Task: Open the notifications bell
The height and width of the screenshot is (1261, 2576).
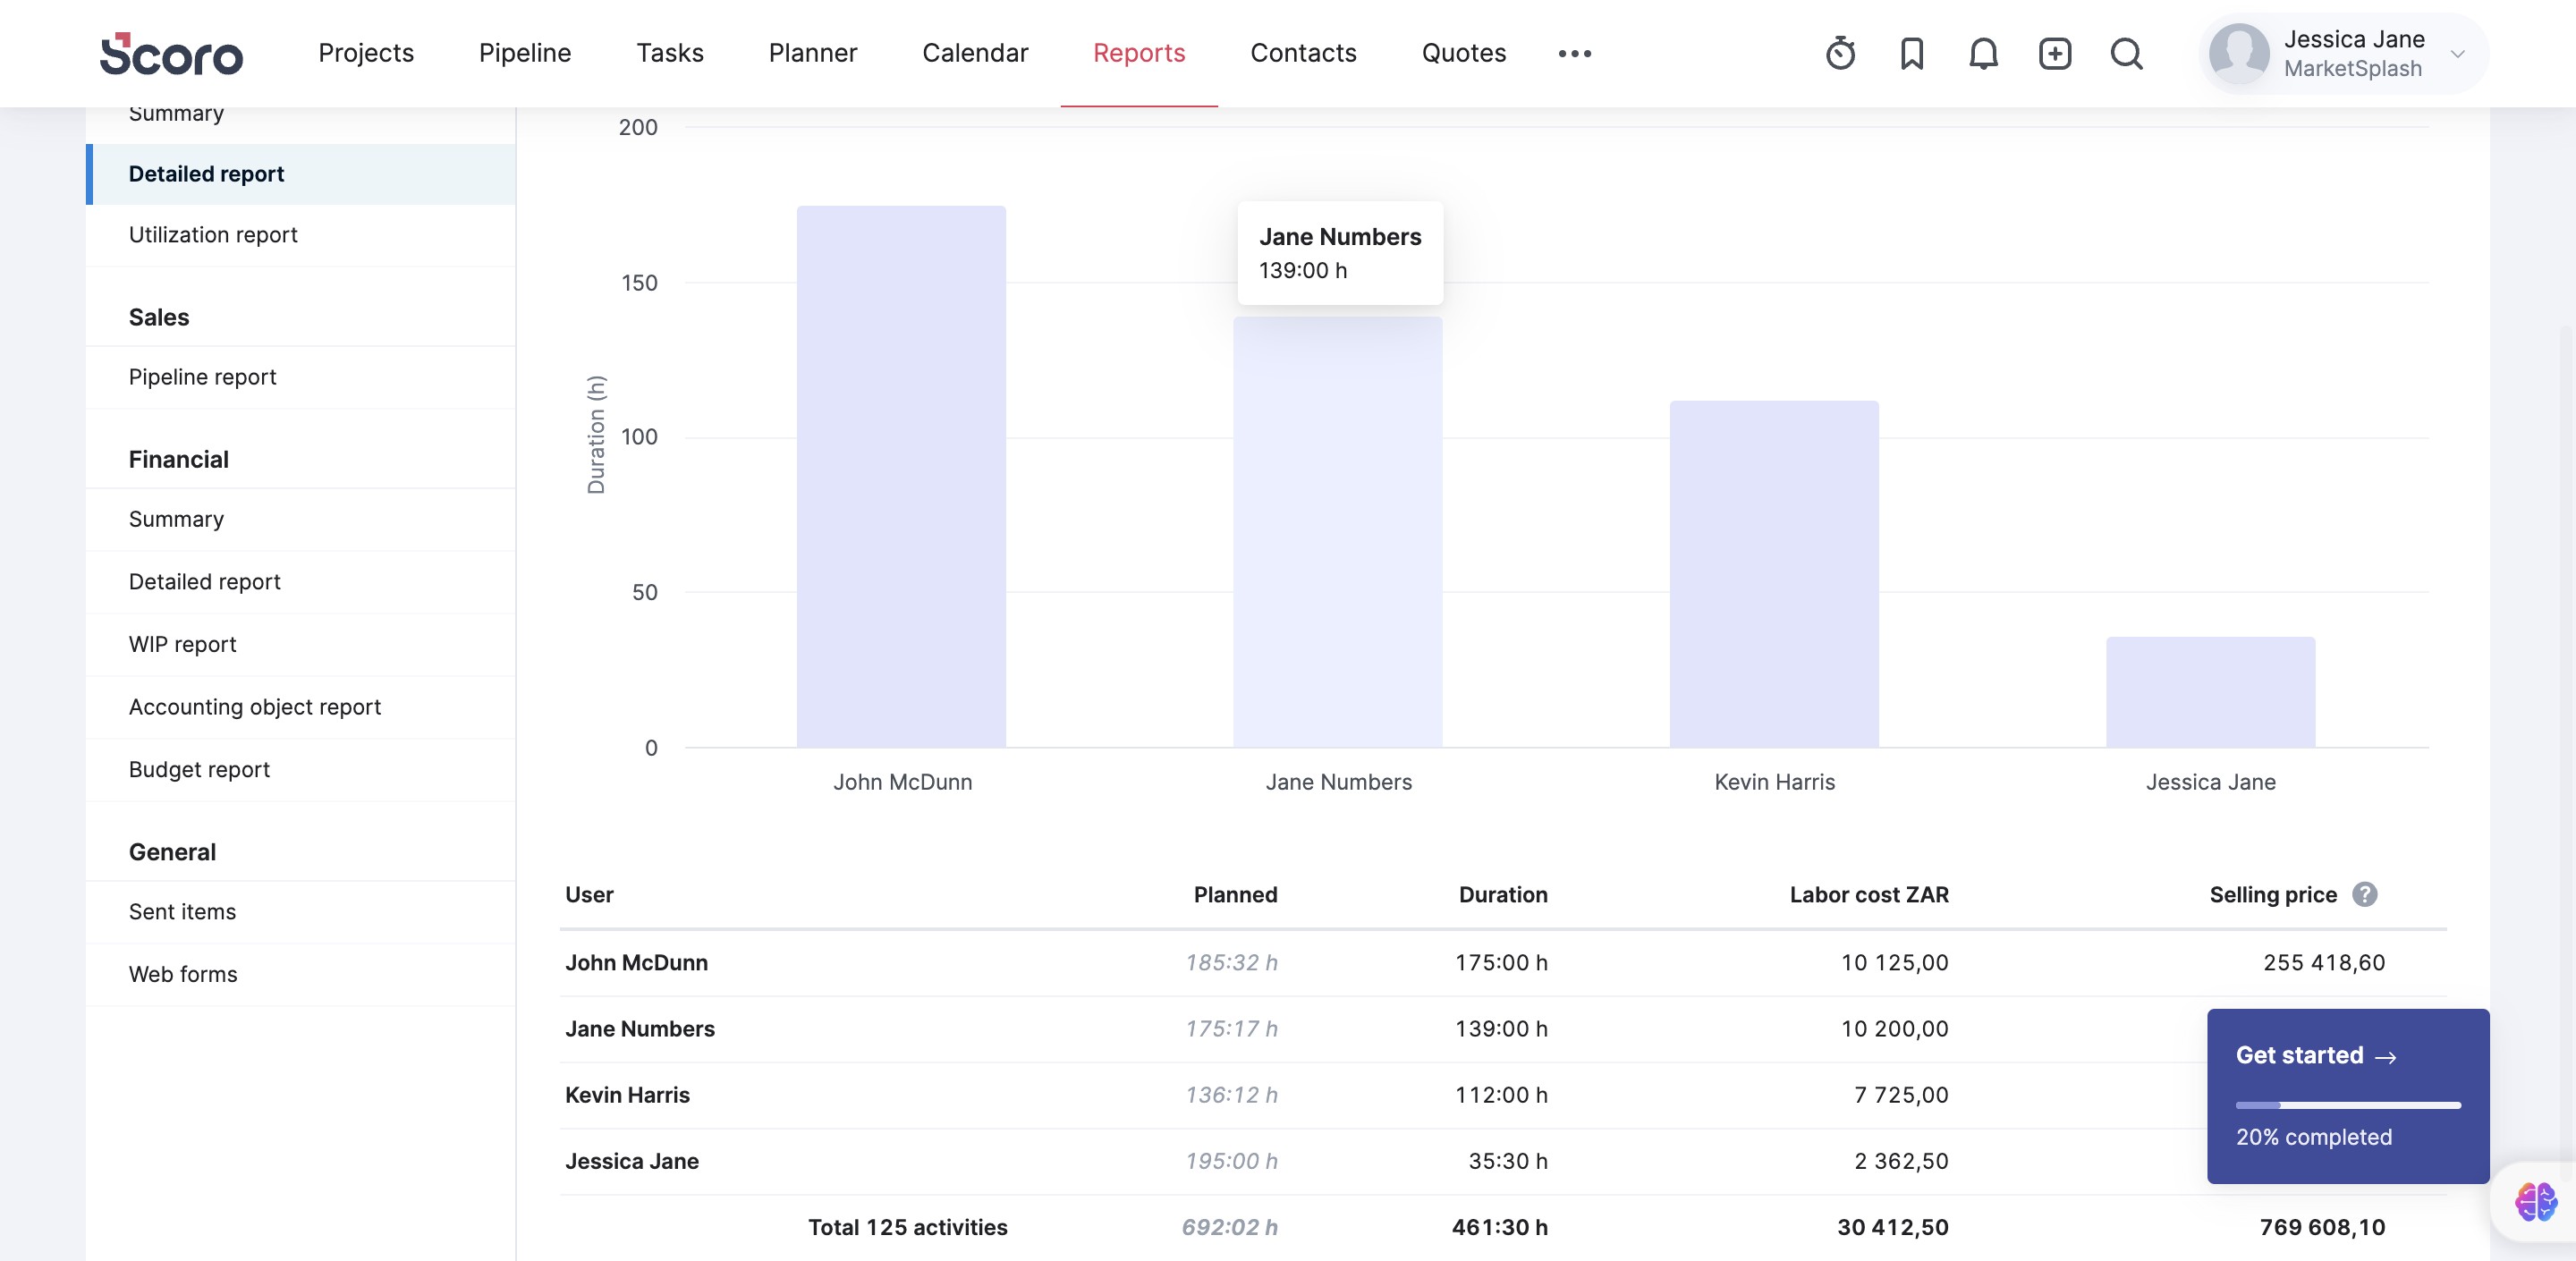Action: [1983, 53]
